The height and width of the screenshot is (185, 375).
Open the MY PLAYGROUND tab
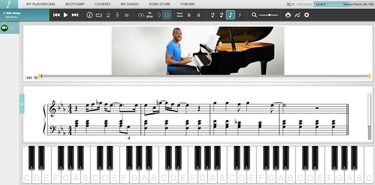[40, 4]
